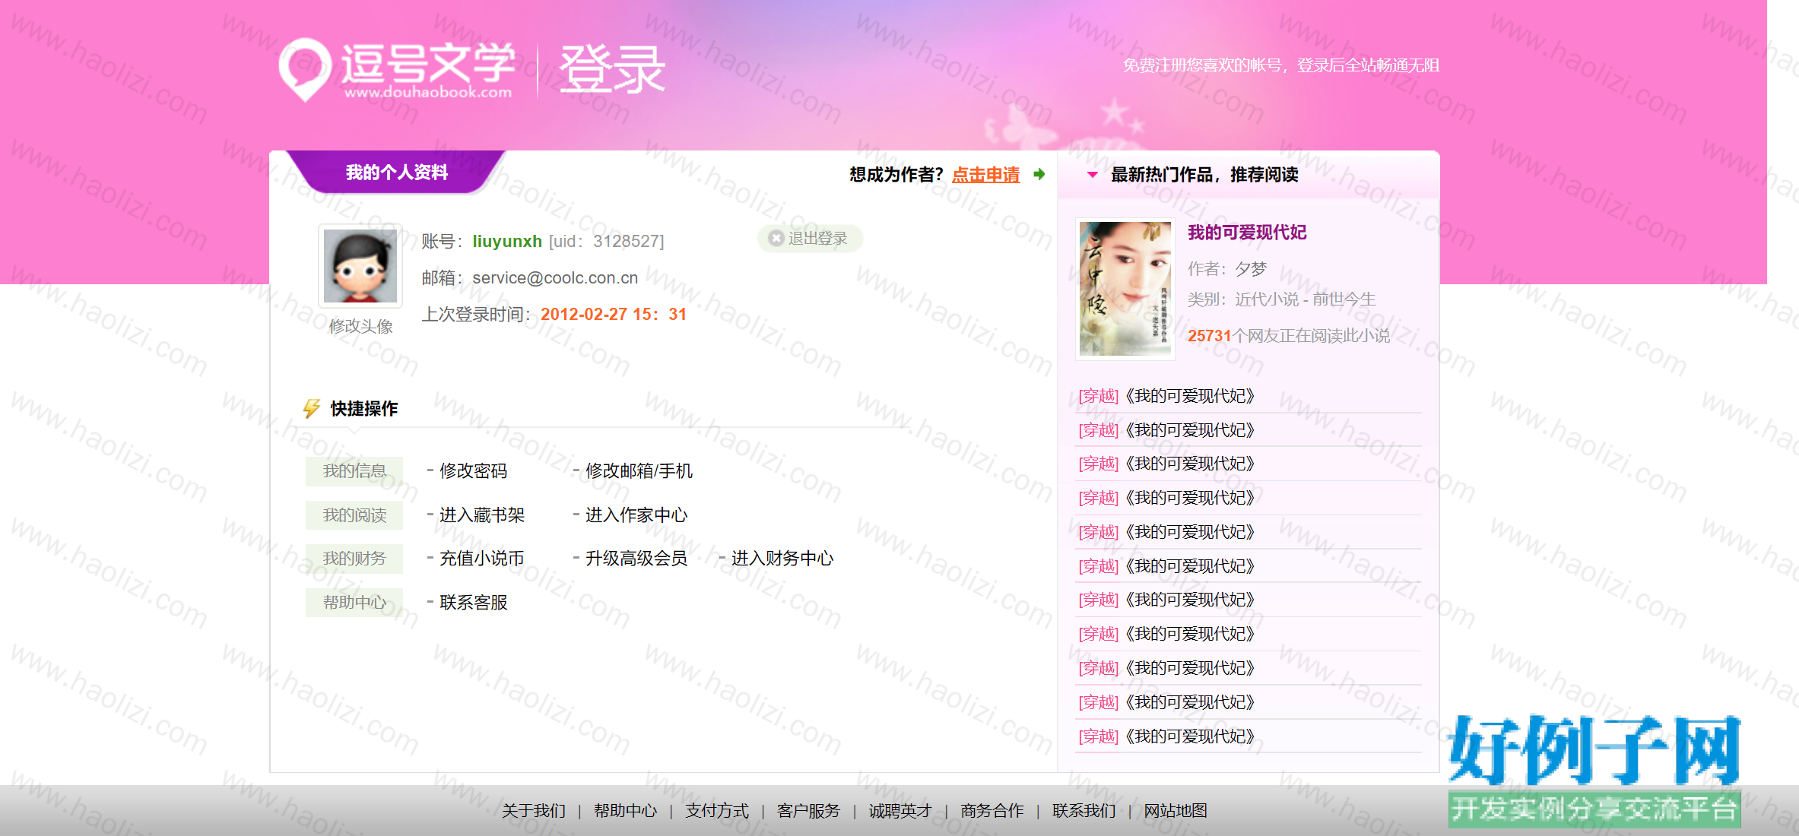Click author name 夕梦

pyautogui.click(x=1251, y=269)
